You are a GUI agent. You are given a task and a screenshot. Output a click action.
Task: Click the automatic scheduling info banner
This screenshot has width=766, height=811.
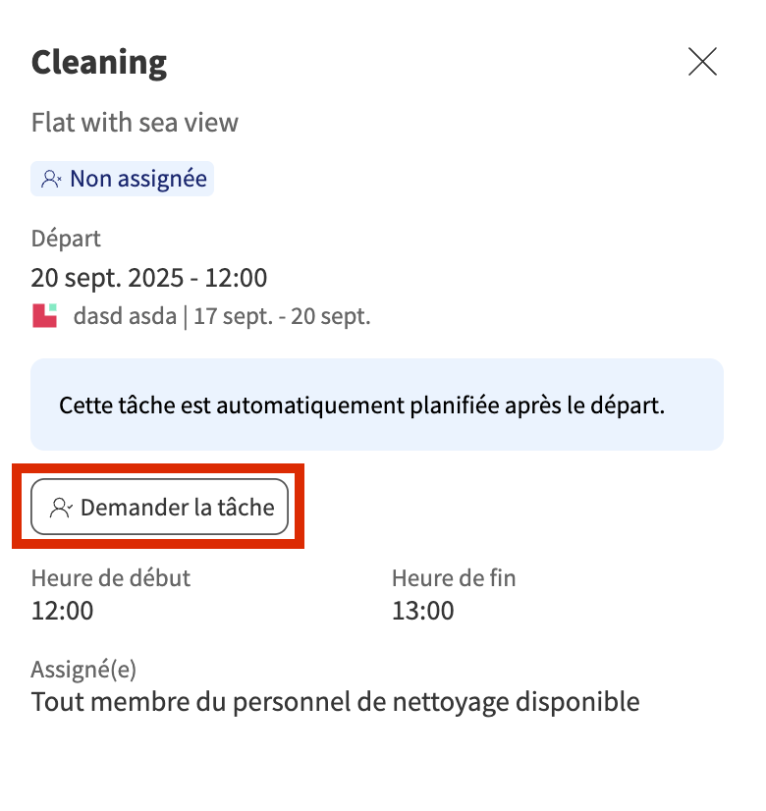pyautogui.click(x=377, y=405)
